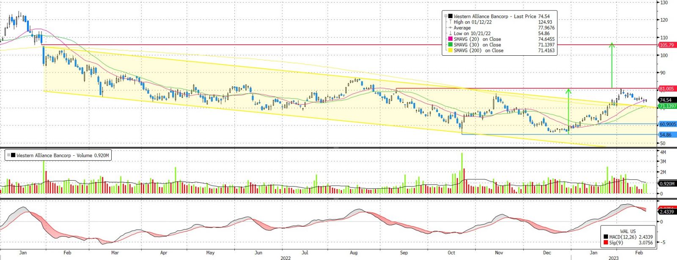Click the 77.9676 average value in legend
677x260 pixels.
point(546,28)
